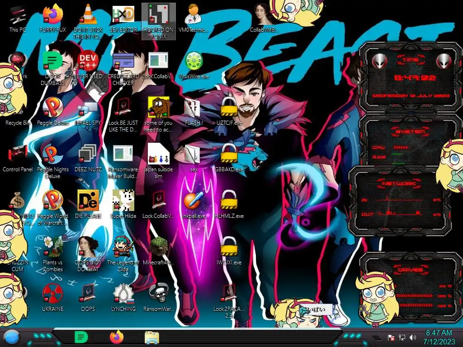Open taskbar clock 8:47 AM
Viewport: 463px width, 347px height.
pyautogui.click(x=439, y=337)
